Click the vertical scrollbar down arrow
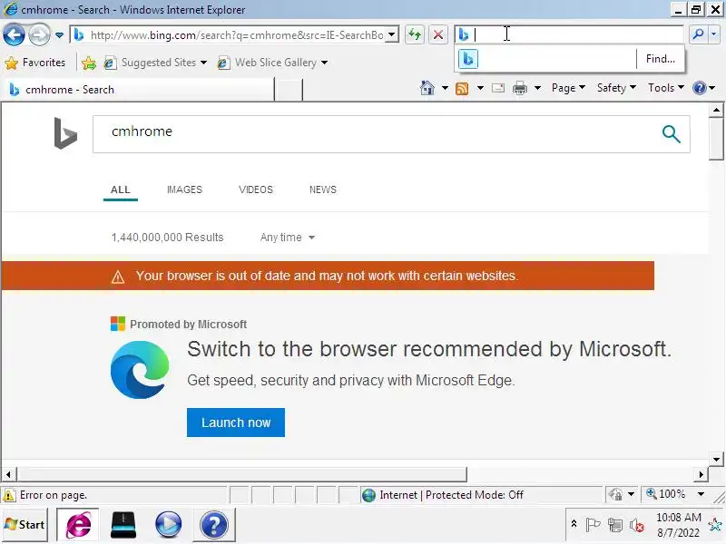 pos(716,459)
